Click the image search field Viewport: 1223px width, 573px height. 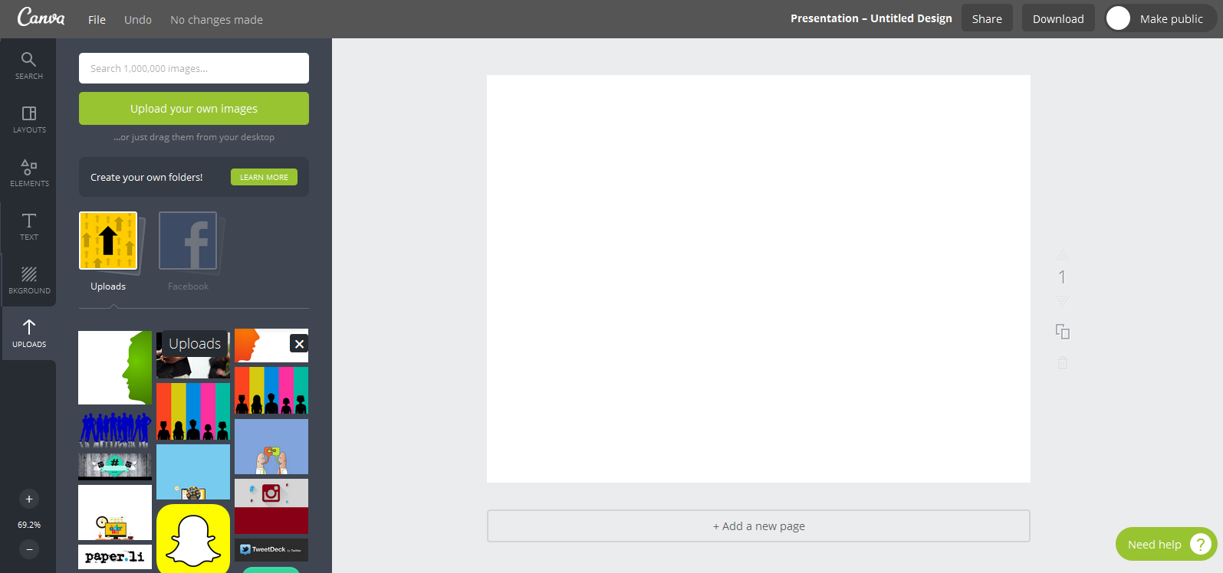(194, 68)
